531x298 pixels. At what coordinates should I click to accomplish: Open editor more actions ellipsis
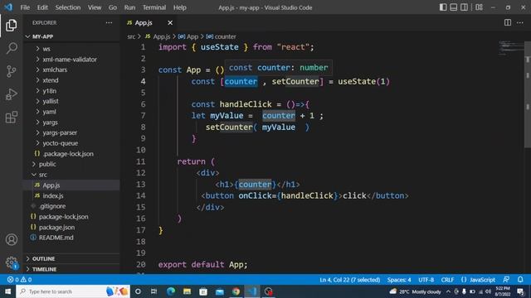pos(520,22)
